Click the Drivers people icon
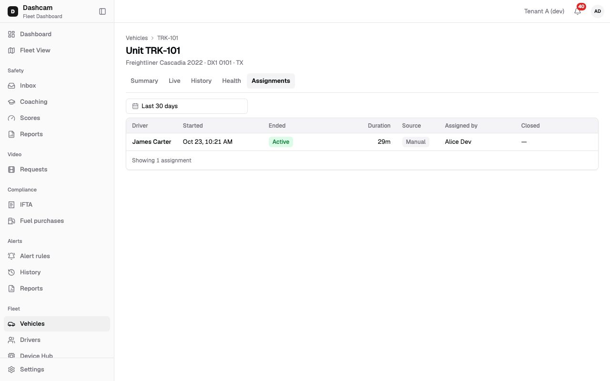Viewport: 610px width, 381px height. pos(11,340)
